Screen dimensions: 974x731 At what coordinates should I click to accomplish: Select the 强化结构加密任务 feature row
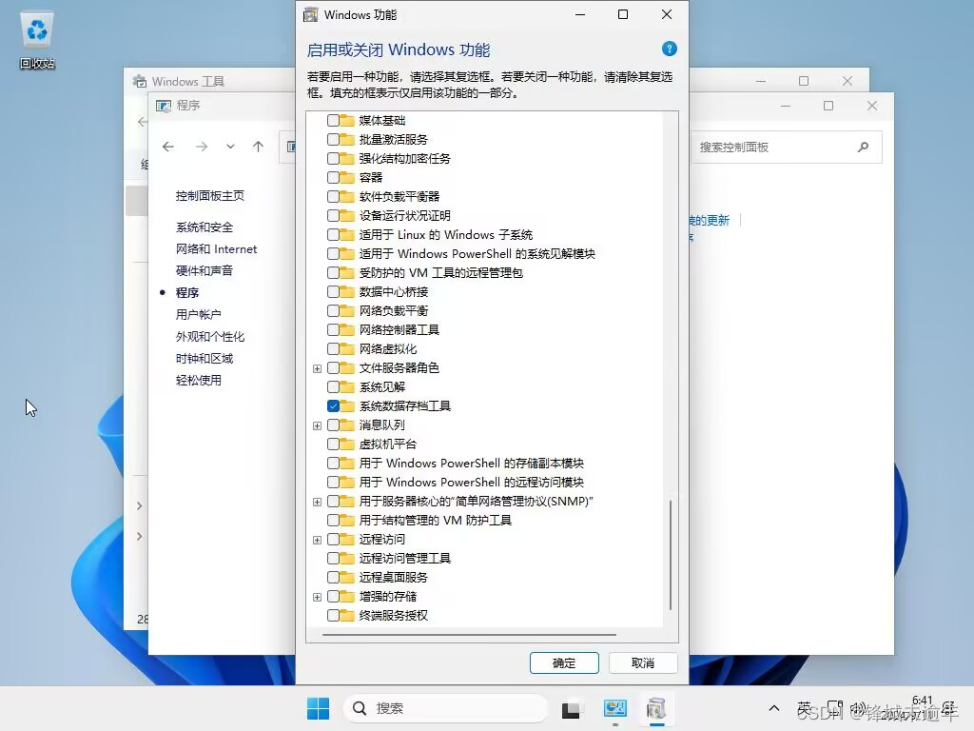[x=404, y=159]
